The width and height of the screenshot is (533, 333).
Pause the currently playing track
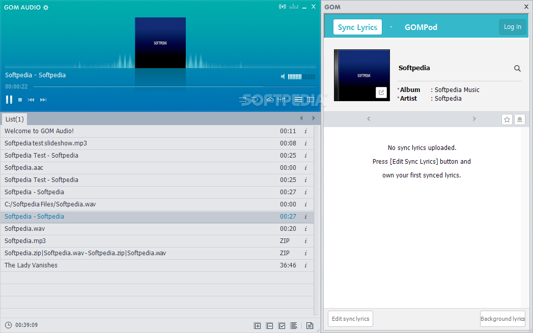[x=9, y=100]
